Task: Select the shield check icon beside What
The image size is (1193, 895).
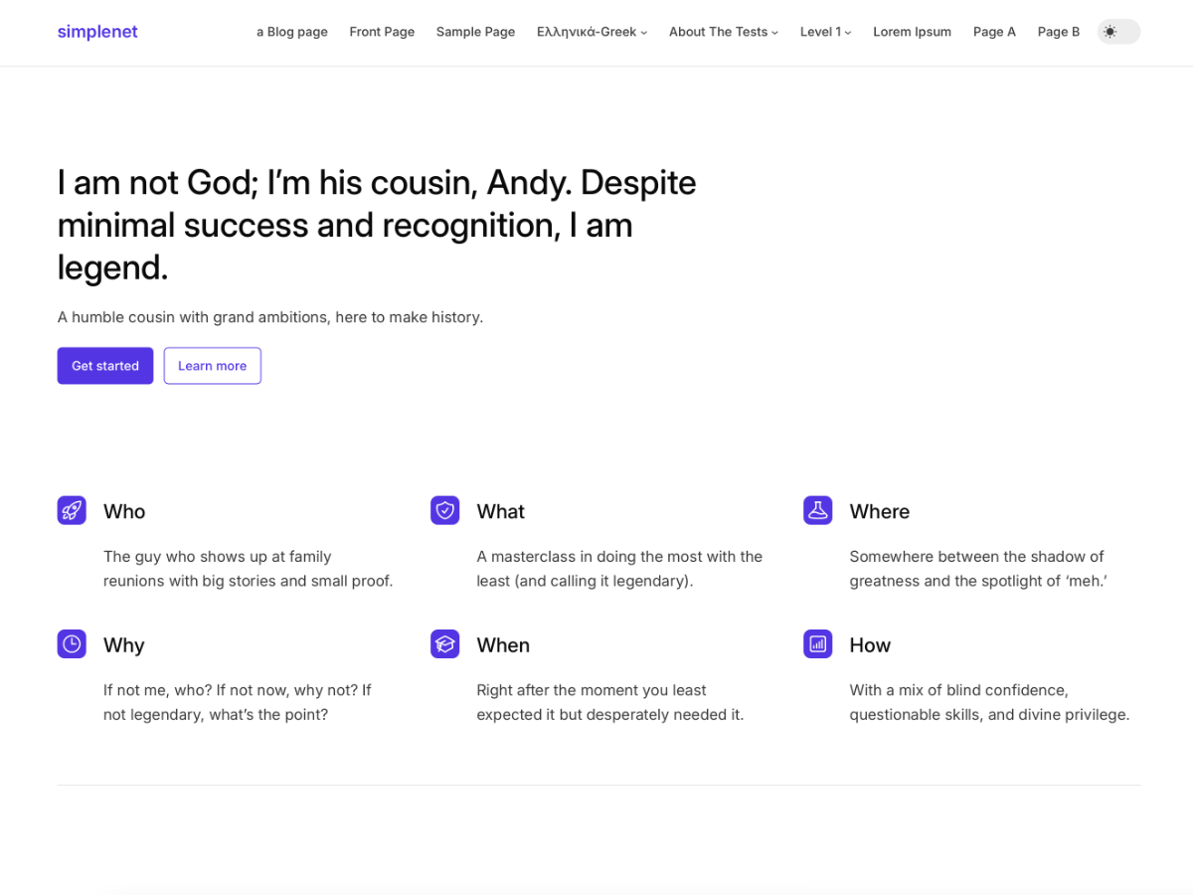Action: click(x=444, y=510)
